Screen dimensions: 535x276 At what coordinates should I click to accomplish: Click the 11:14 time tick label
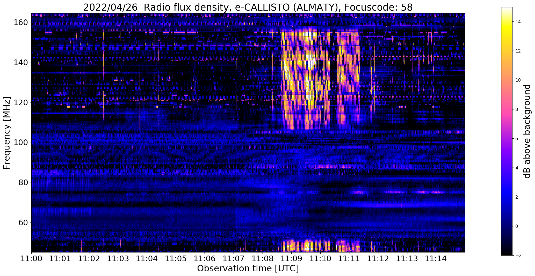pos(436,259)
